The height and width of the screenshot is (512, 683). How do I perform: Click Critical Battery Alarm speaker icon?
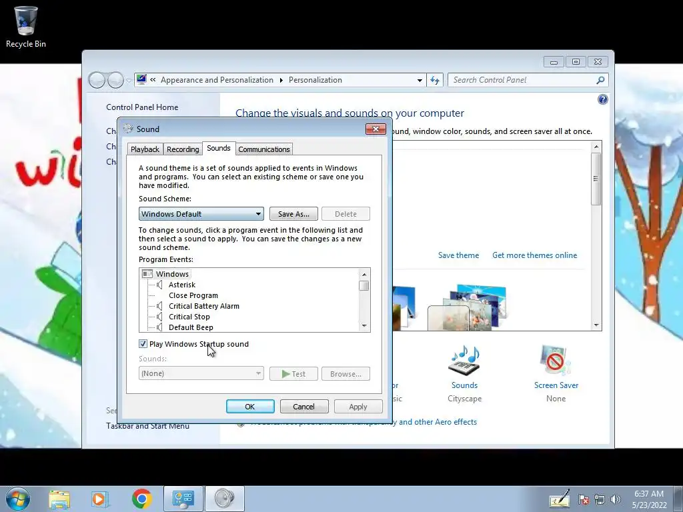click(x=159, y=306)
